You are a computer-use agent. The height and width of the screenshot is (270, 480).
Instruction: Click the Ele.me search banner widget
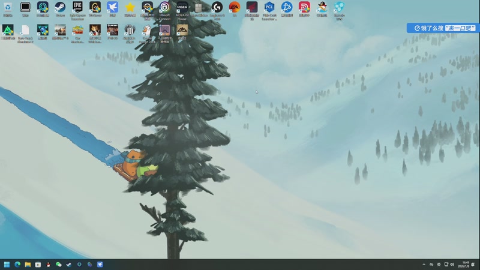443,28
